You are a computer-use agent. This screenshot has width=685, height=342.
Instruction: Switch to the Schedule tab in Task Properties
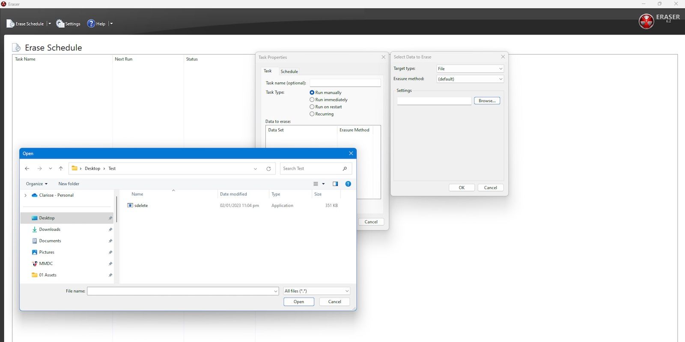tap(289, 71)
